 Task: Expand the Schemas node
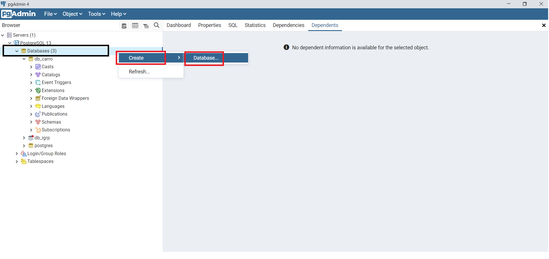[31, 122]
